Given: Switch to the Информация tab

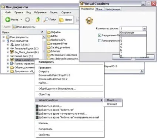Looking at the screenshot, I should 113,9.
